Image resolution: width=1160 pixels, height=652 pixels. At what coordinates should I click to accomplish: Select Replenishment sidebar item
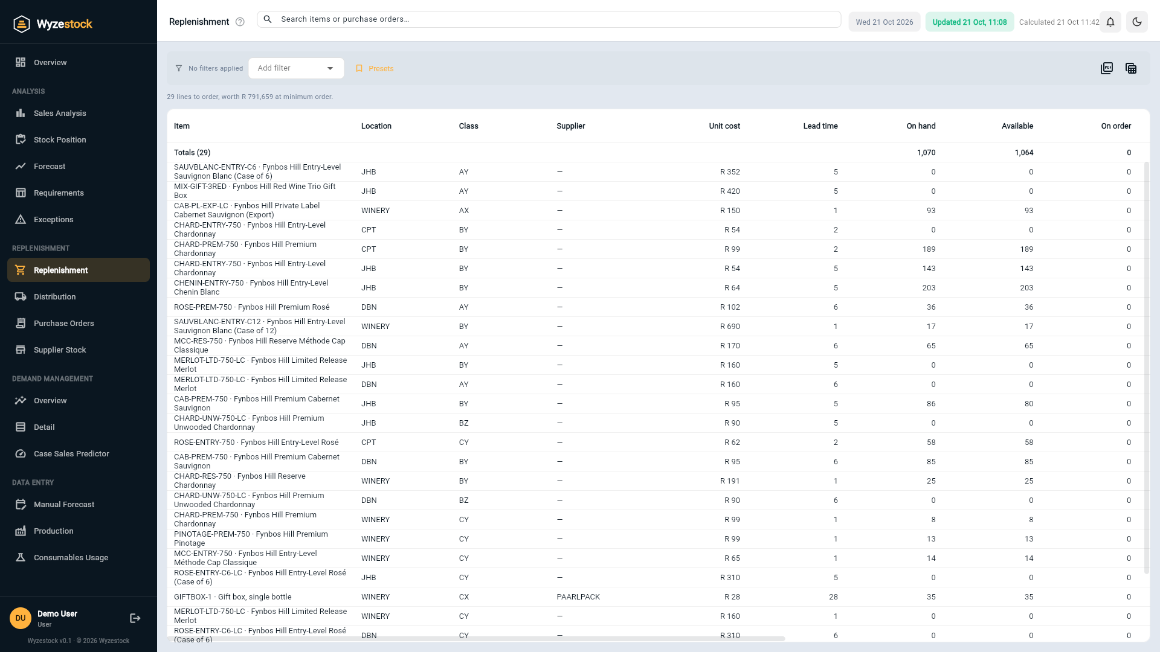[x=79, y=270]
